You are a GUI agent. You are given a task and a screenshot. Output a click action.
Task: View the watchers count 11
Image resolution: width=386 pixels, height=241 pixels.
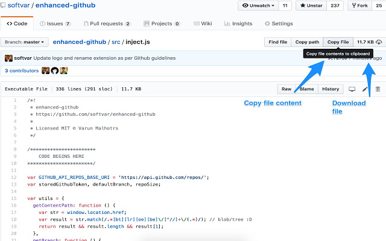point(285,5)
